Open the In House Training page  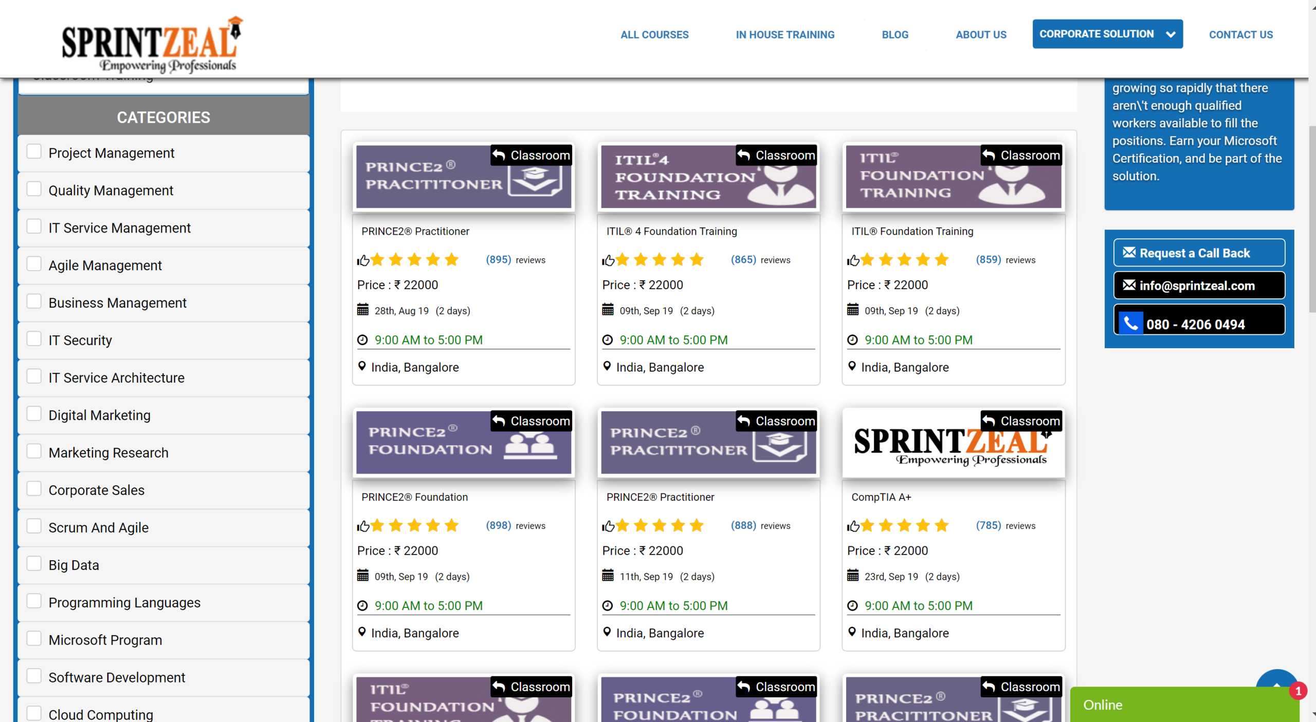point(785,34)
